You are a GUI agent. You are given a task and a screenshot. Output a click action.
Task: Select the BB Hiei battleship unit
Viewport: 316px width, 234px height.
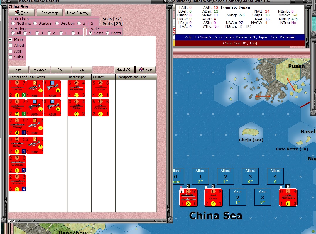pyautogui.click(x=76, y=108)
